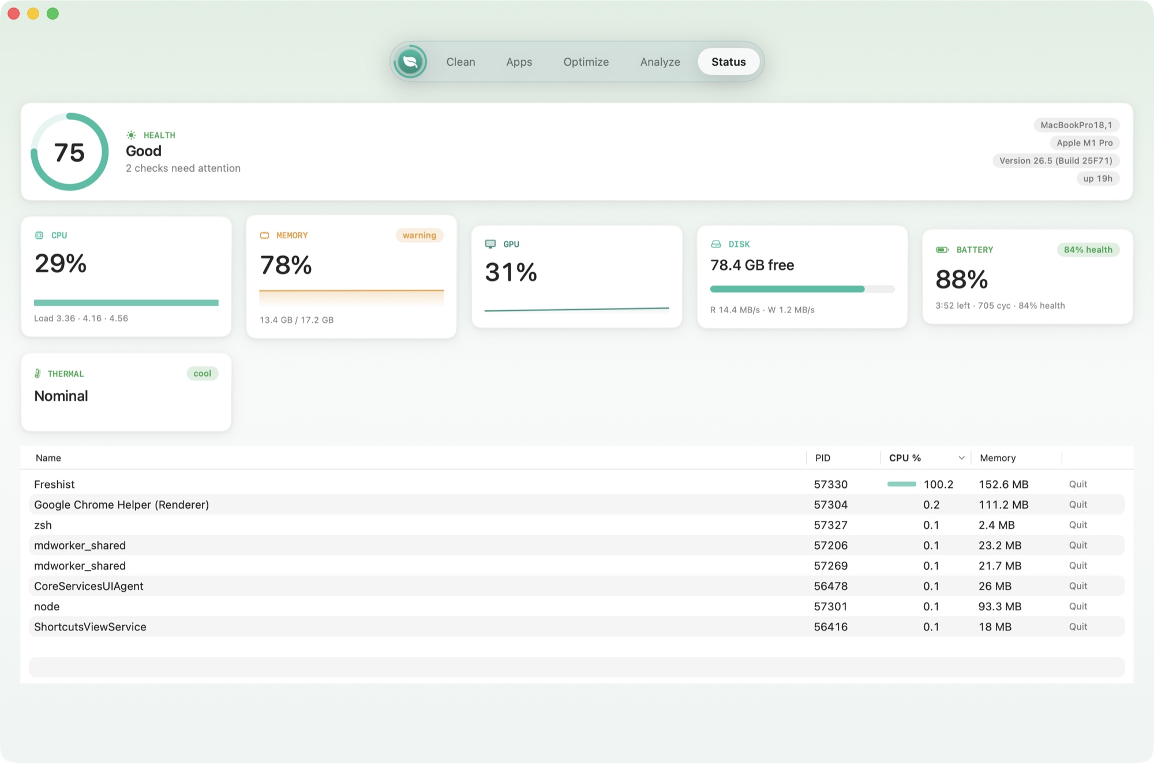Click R 14.4 MB/s · W 1.2 MB/s text

coord(762,310)
